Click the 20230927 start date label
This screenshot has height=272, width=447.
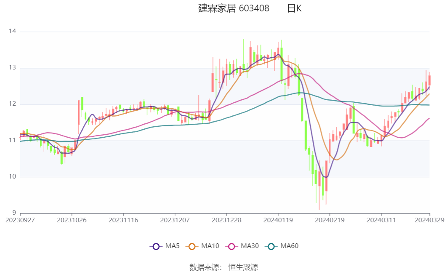(20, 220)
